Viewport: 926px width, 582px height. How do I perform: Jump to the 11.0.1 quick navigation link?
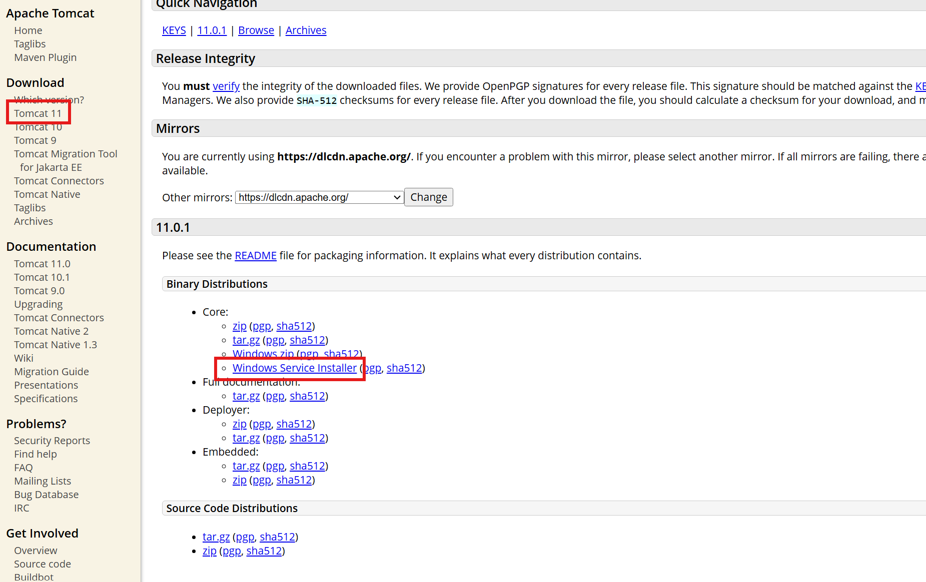click(212, 30)
